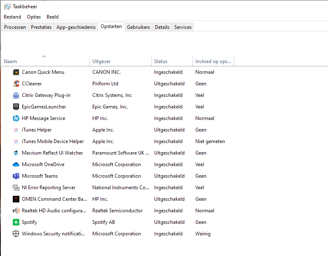
Task: Select the Canon Quick Menu row name
Action: [43, 72]
